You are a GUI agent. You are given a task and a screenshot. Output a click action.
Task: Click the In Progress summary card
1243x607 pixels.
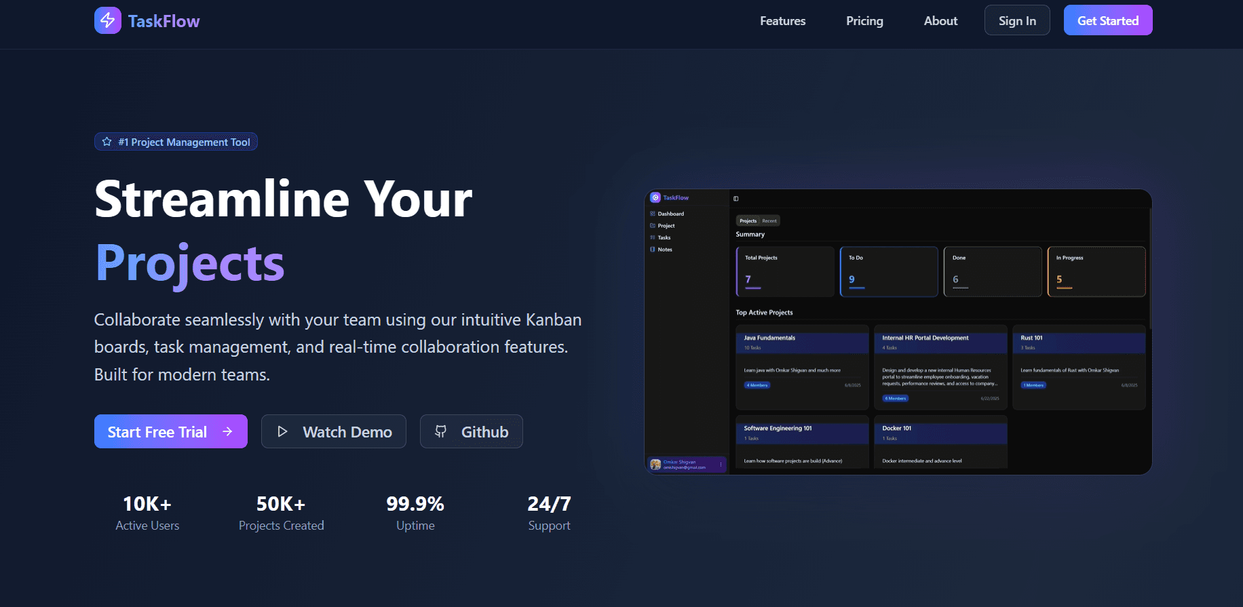[x=1096, y=271]
